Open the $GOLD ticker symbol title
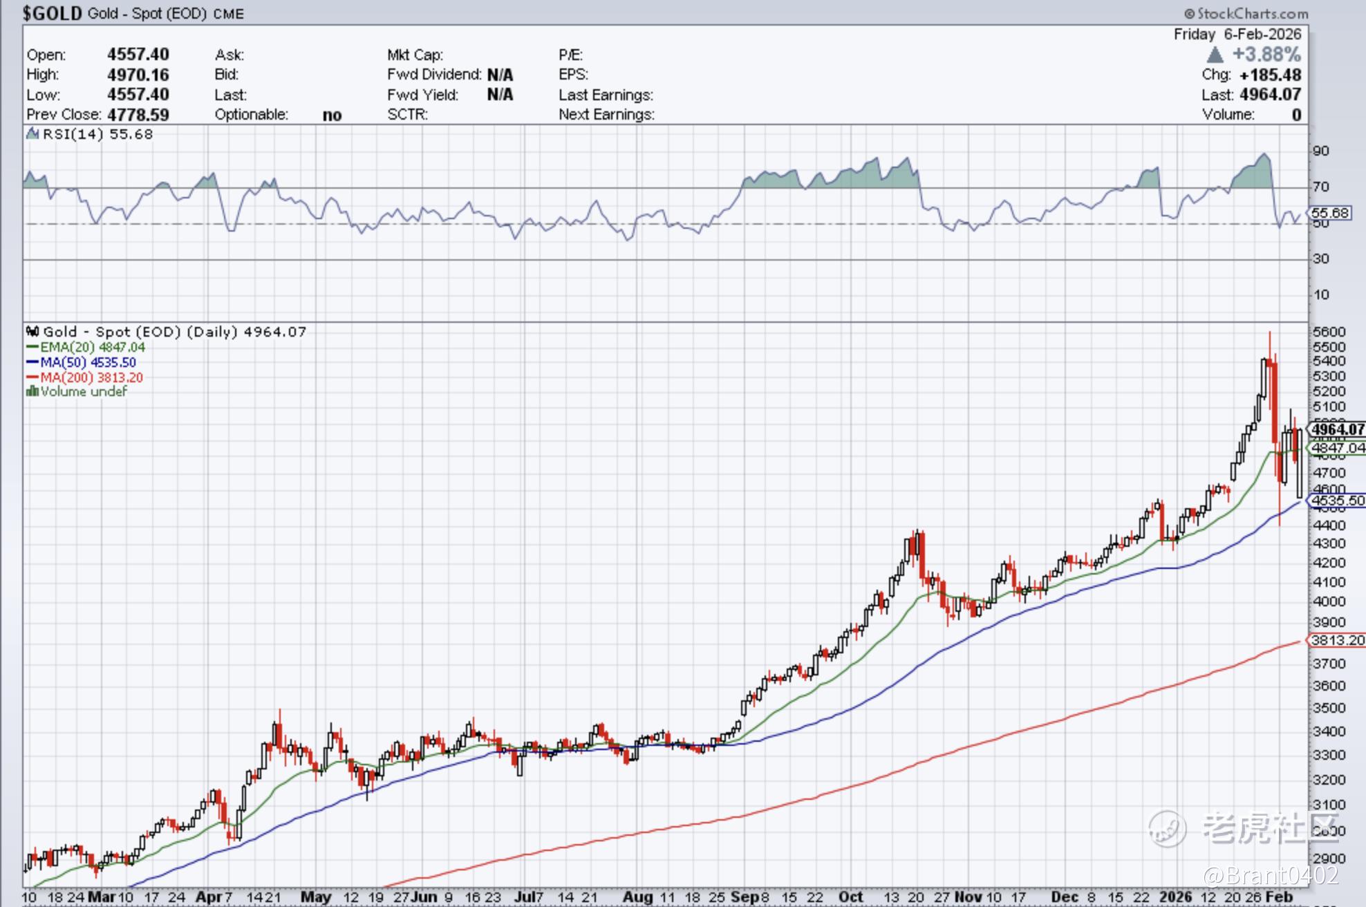This screenshot has width=1366, height=907. pos(53,13)
